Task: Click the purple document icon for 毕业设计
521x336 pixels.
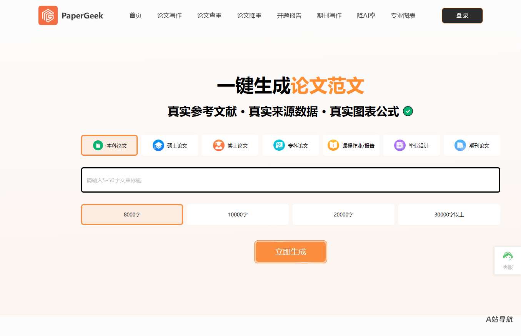Action: tap(400, 145)
